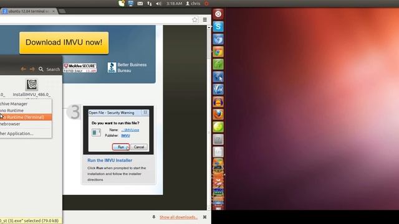
Task: Open the grey question-mark icon in dock
Action: pos(218,139)
